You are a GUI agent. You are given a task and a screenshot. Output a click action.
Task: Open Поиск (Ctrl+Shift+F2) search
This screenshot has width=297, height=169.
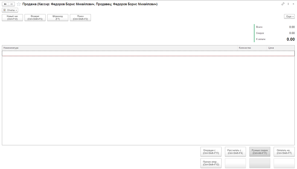pyautogui.click(x=80, y=17)
